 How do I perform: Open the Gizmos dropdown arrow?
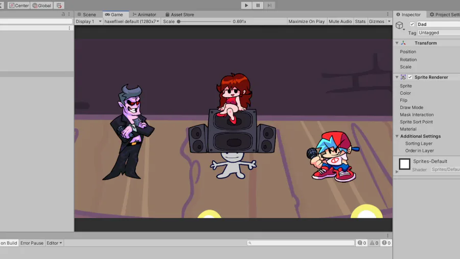[x=389, y=21]
